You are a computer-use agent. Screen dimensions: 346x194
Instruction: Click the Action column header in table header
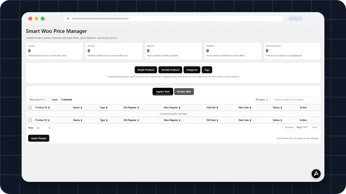click(303, 108)
